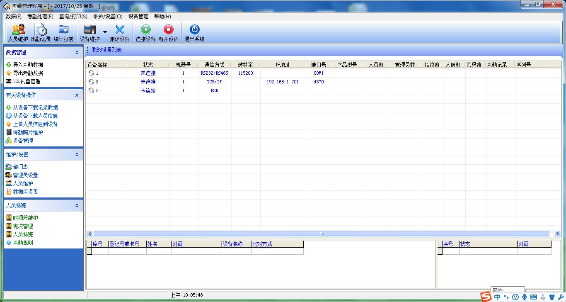The image size is (566, 302).
Task: Click horizontal scrollbar left arrow
Action: (x=89, y=234)
